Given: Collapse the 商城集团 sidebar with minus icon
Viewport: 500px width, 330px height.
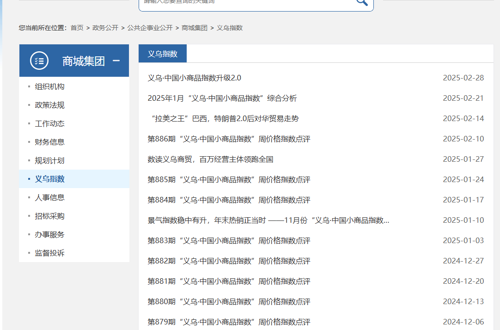Looking at the screenshot, I should pos(116,61).
